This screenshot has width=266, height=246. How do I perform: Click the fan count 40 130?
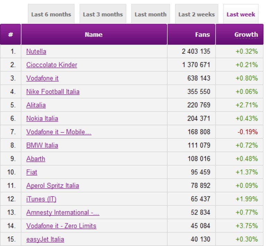200,239
